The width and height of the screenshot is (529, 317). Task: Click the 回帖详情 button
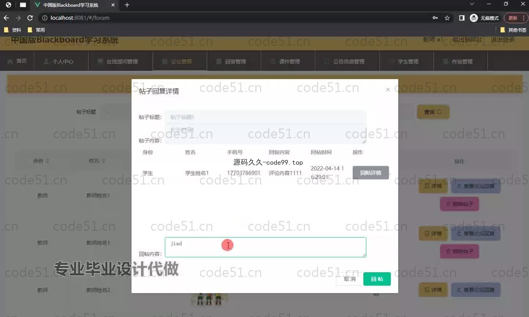tap(371, 172)
